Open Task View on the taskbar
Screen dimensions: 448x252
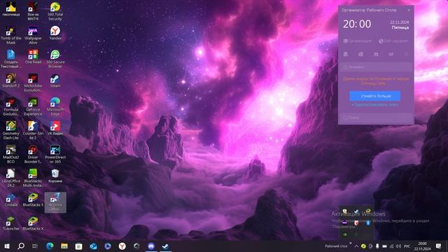point(35,246)
